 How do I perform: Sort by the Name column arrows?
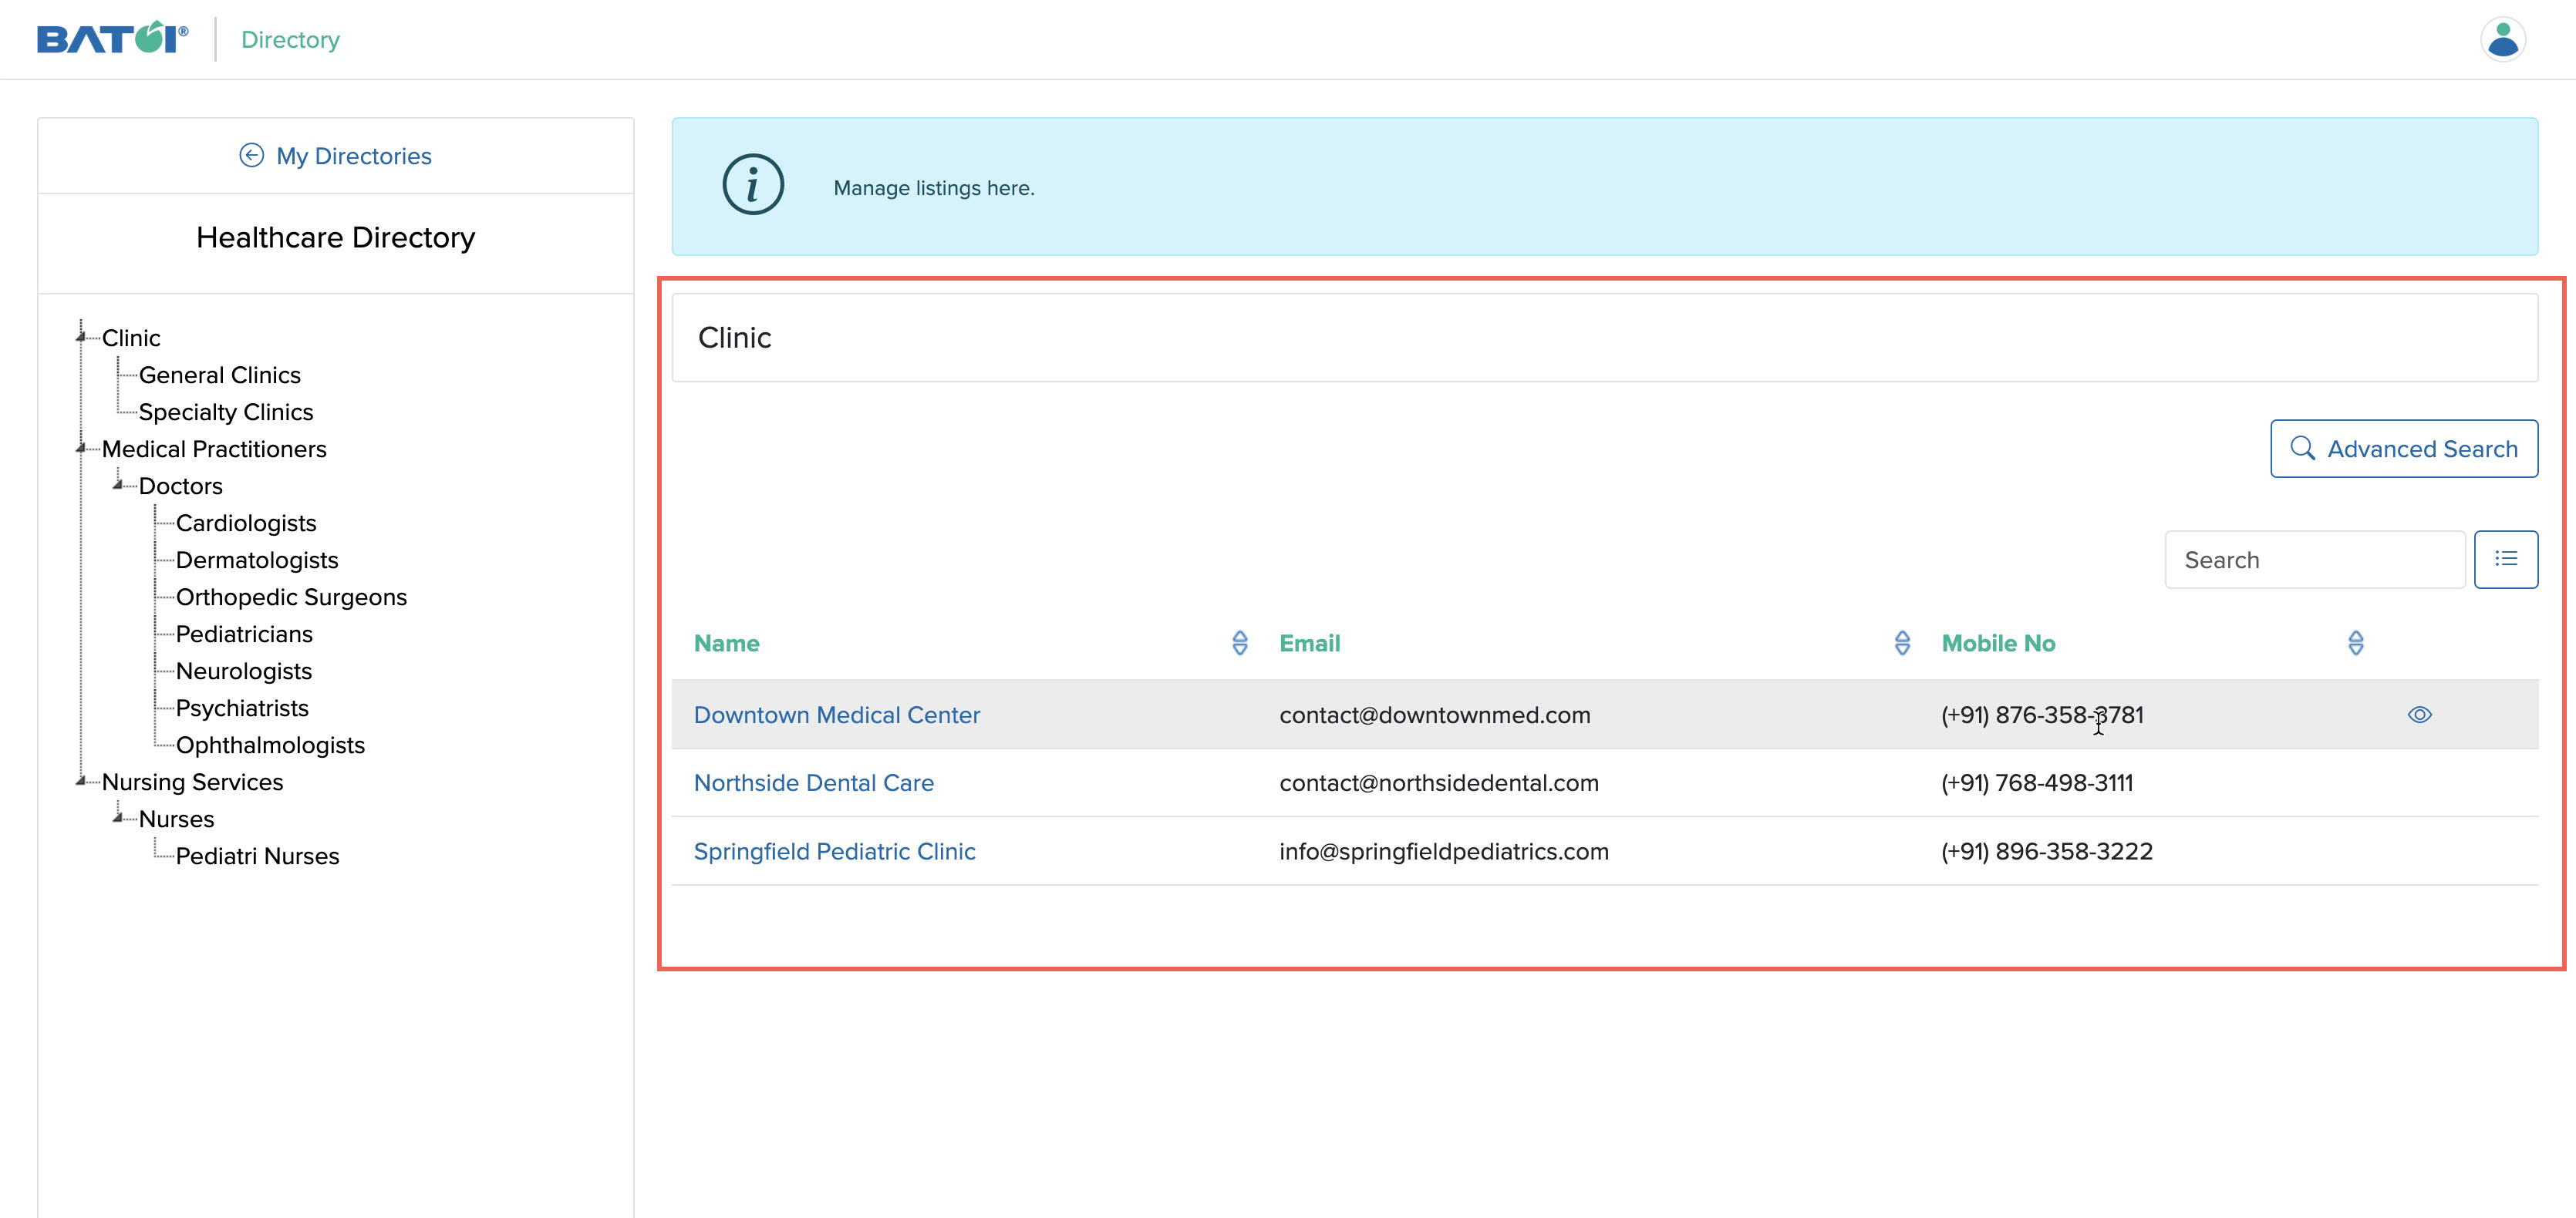1239,642
